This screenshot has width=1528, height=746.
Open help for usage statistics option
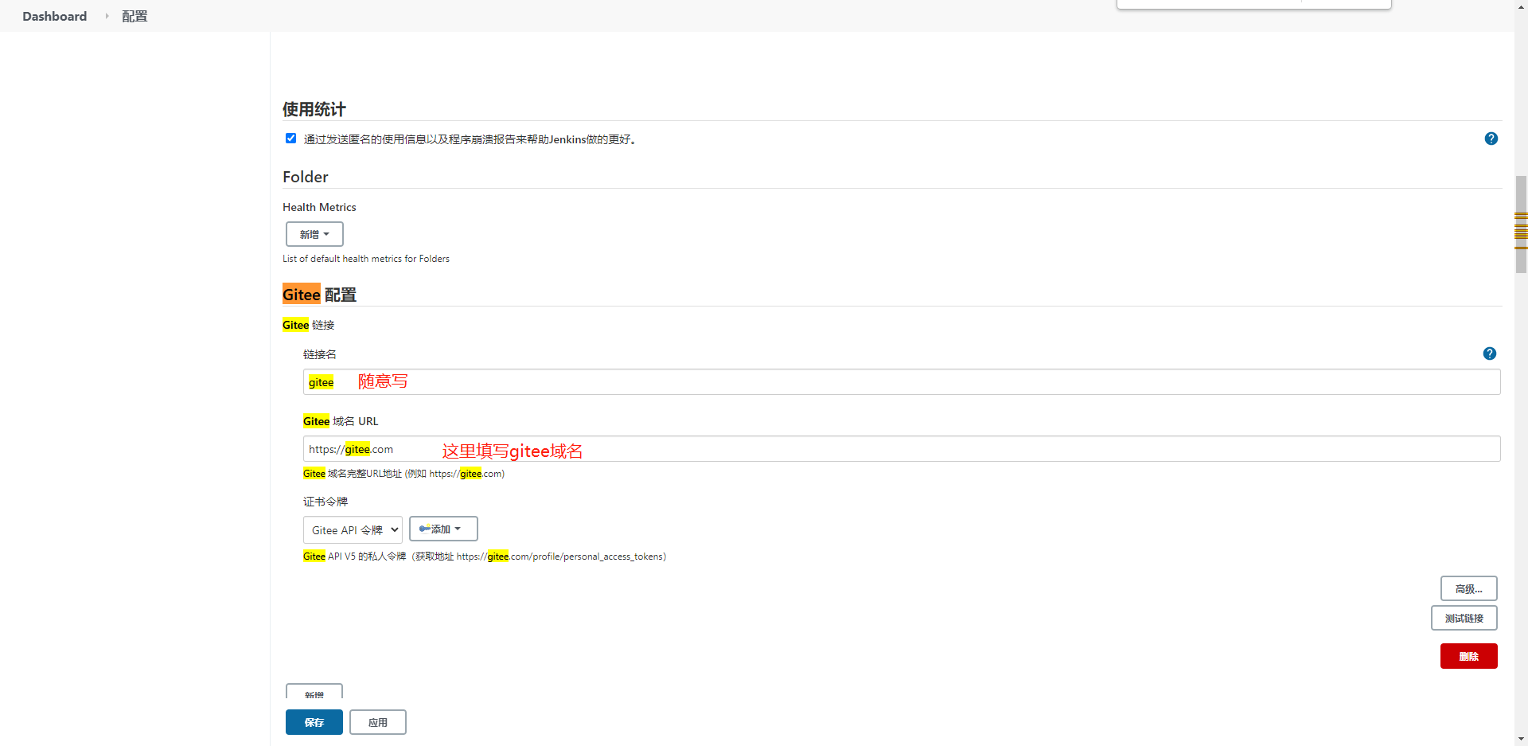click(1491, 139)
